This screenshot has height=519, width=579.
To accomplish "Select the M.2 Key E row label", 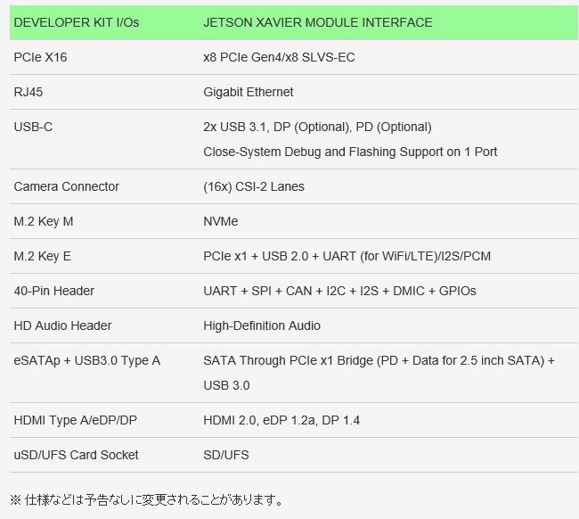I will [42, 256].
